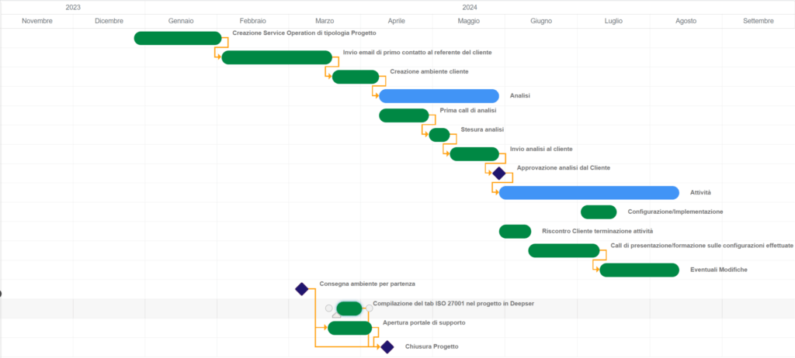Click label 'Configurazione/Implementazione'
Screen dimensions: 795x358
tap(675, 212)
